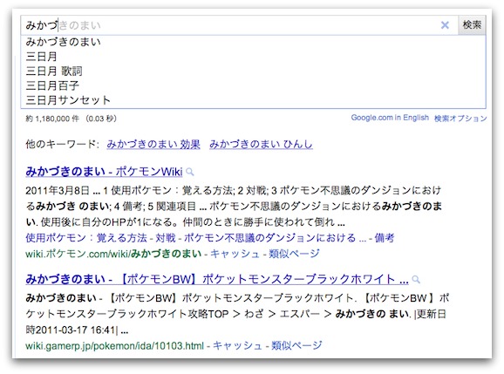Click the preview magnifier beside ポケモンBW result

click(x=416, y=279)
